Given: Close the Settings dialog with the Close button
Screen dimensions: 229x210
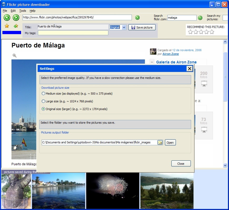Looking at the screenshot, I should (x=181, y=163).
